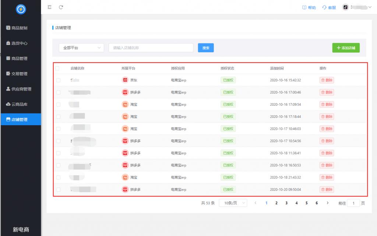Click the green 添加店铺 button
Viewport: 377px width, 236px height.
[x=346, y=48]
